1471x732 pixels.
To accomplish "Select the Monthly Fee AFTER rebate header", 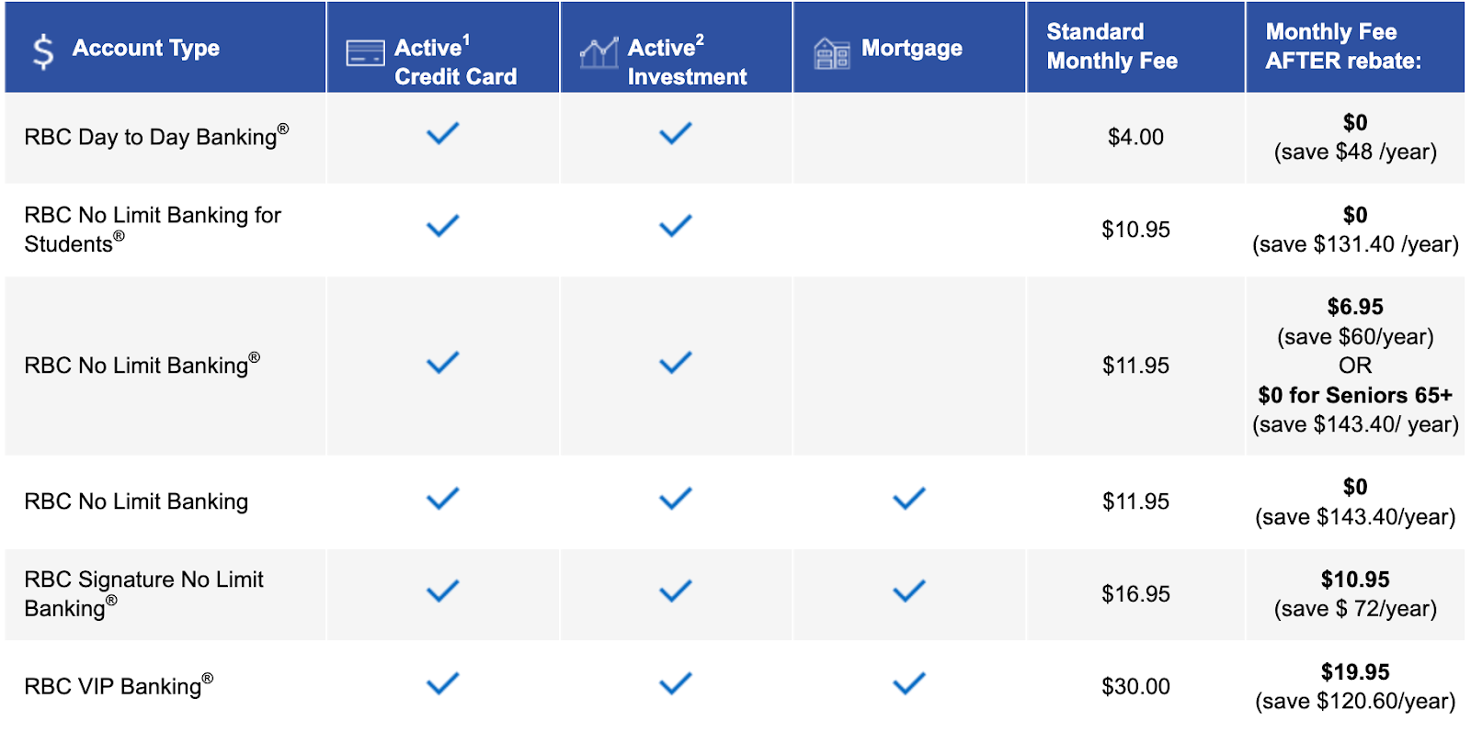I will (x=1342, y=47).
